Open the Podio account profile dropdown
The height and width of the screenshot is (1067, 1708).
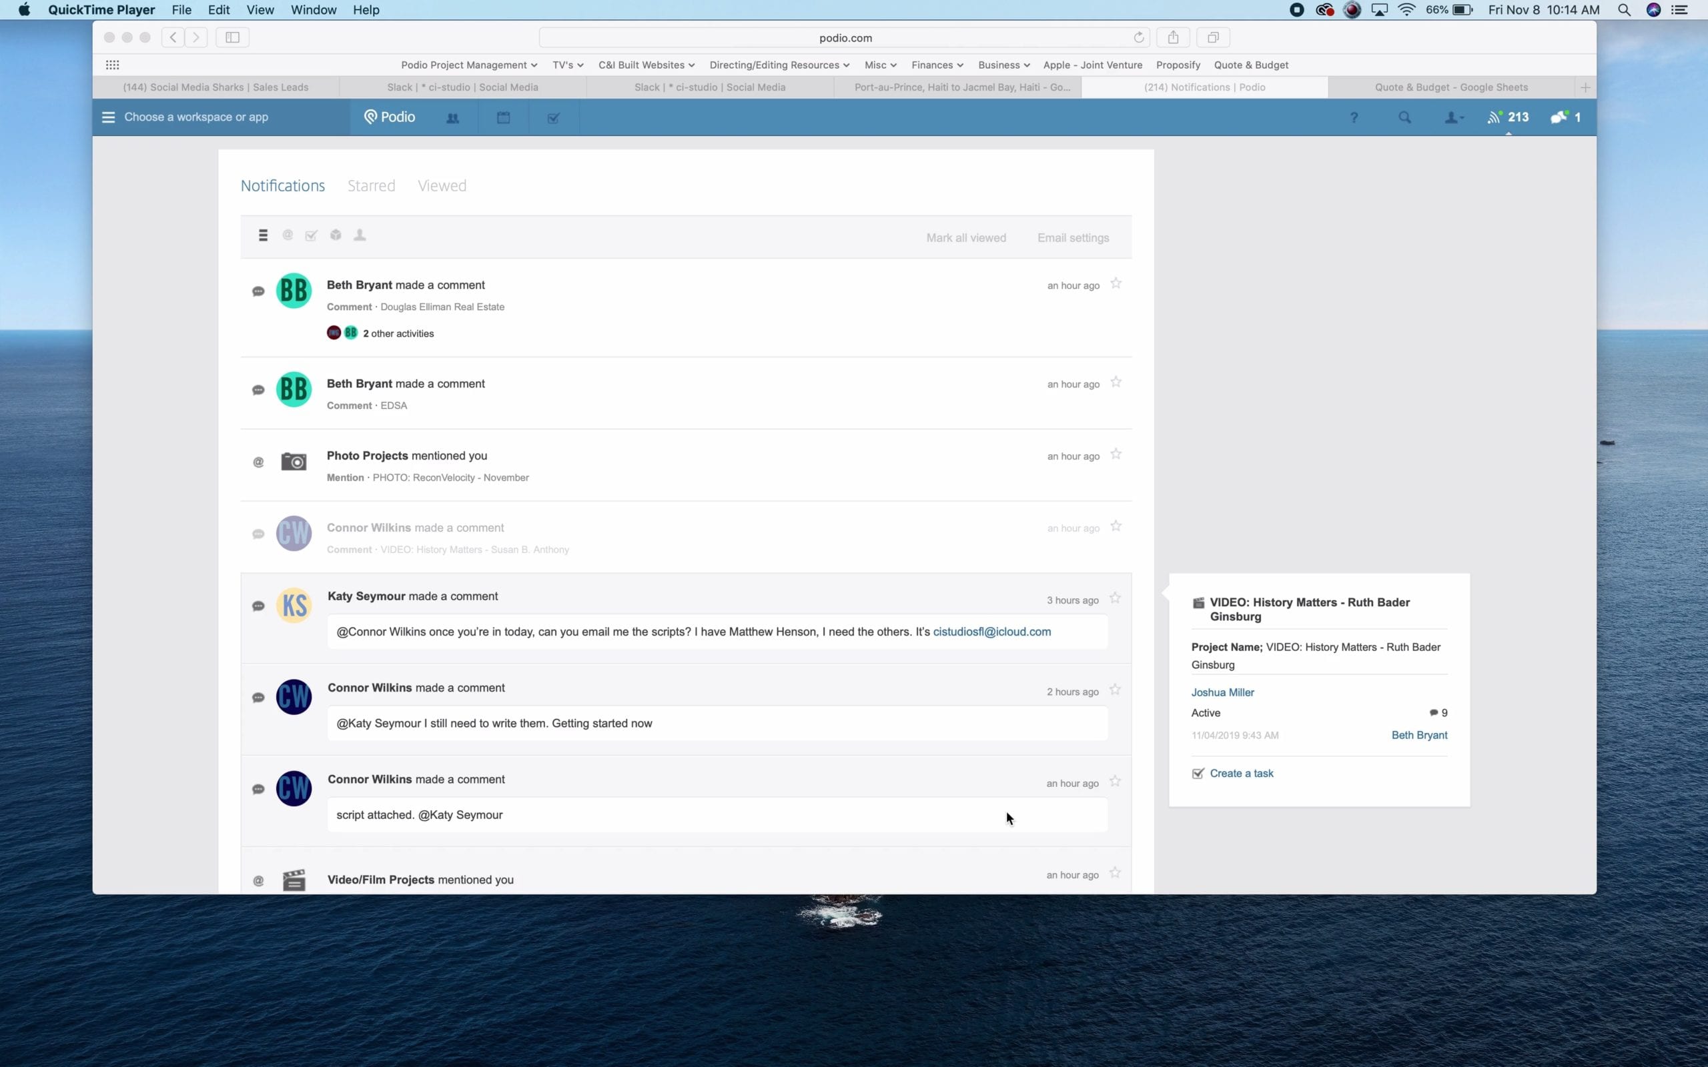[x=1454, y=118]
